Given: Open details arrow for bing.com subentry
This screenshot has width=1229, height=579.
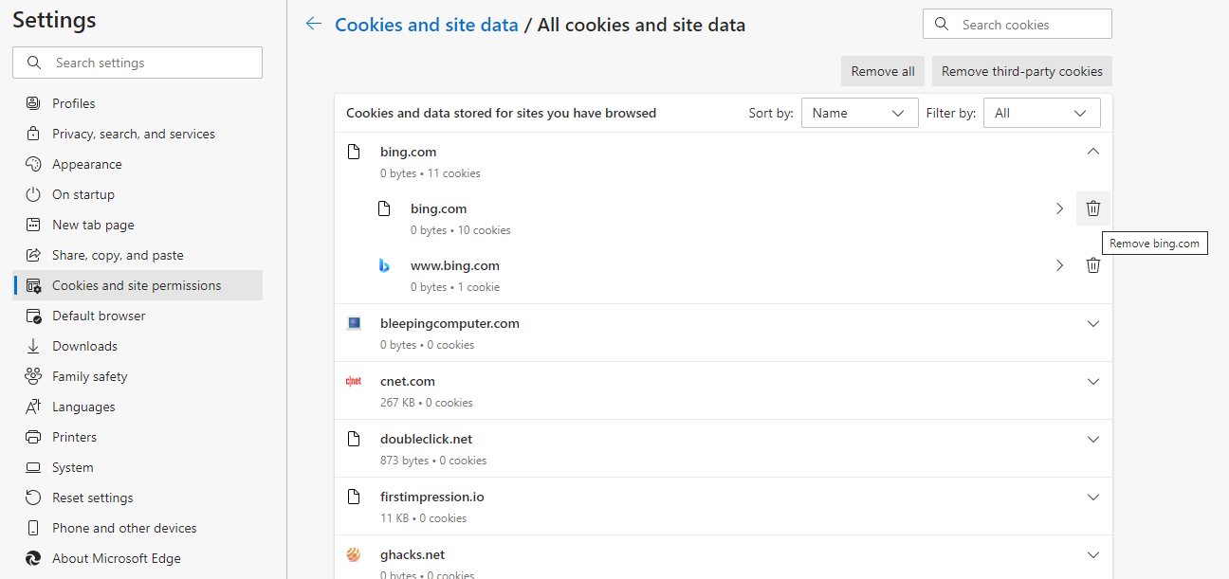Looking at the screenshot, I should tap(1059, 208).
